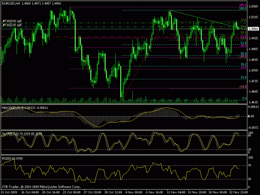Click the 20 Oct 16:00 time label
Screen dimensions: 260x195
pos(51,193)
